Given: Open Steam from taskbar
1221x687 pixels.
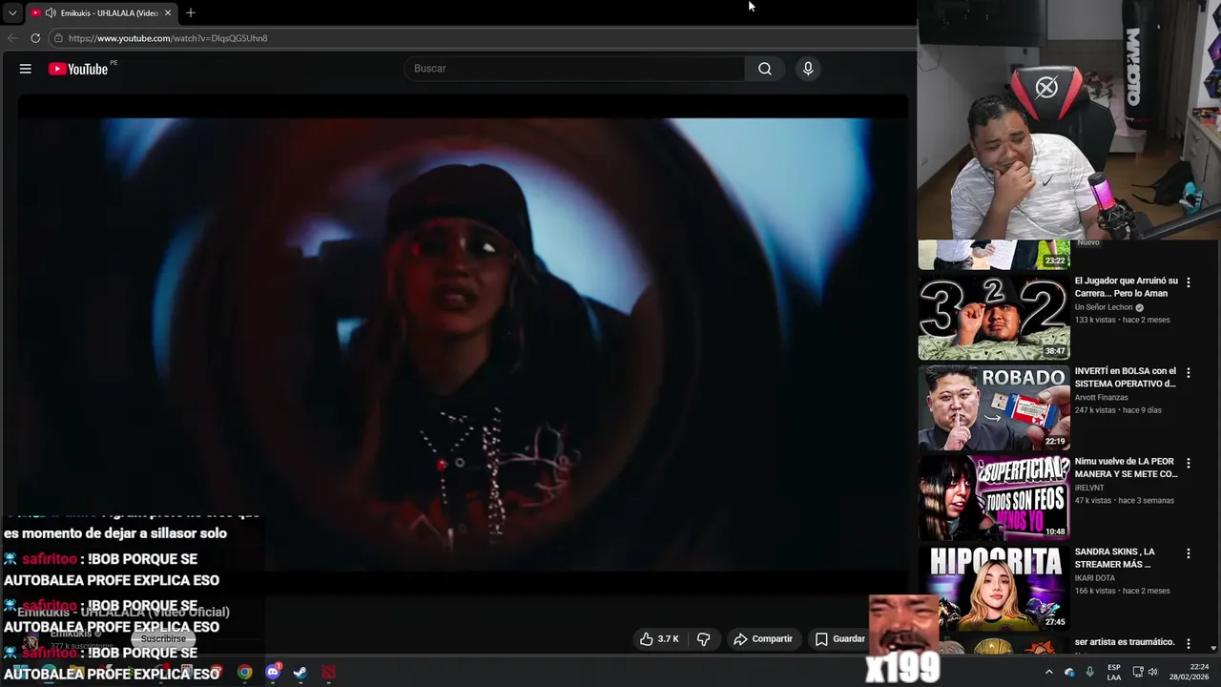Looking at the screenshot, I should click(x=300, y=673).
